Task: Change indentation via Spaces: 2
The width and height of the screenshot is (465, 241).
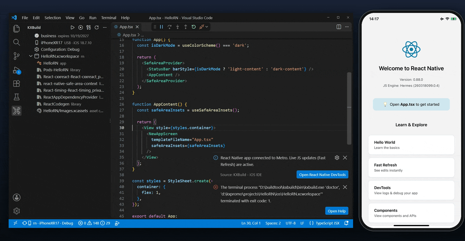Action: [x=273, y=223]
